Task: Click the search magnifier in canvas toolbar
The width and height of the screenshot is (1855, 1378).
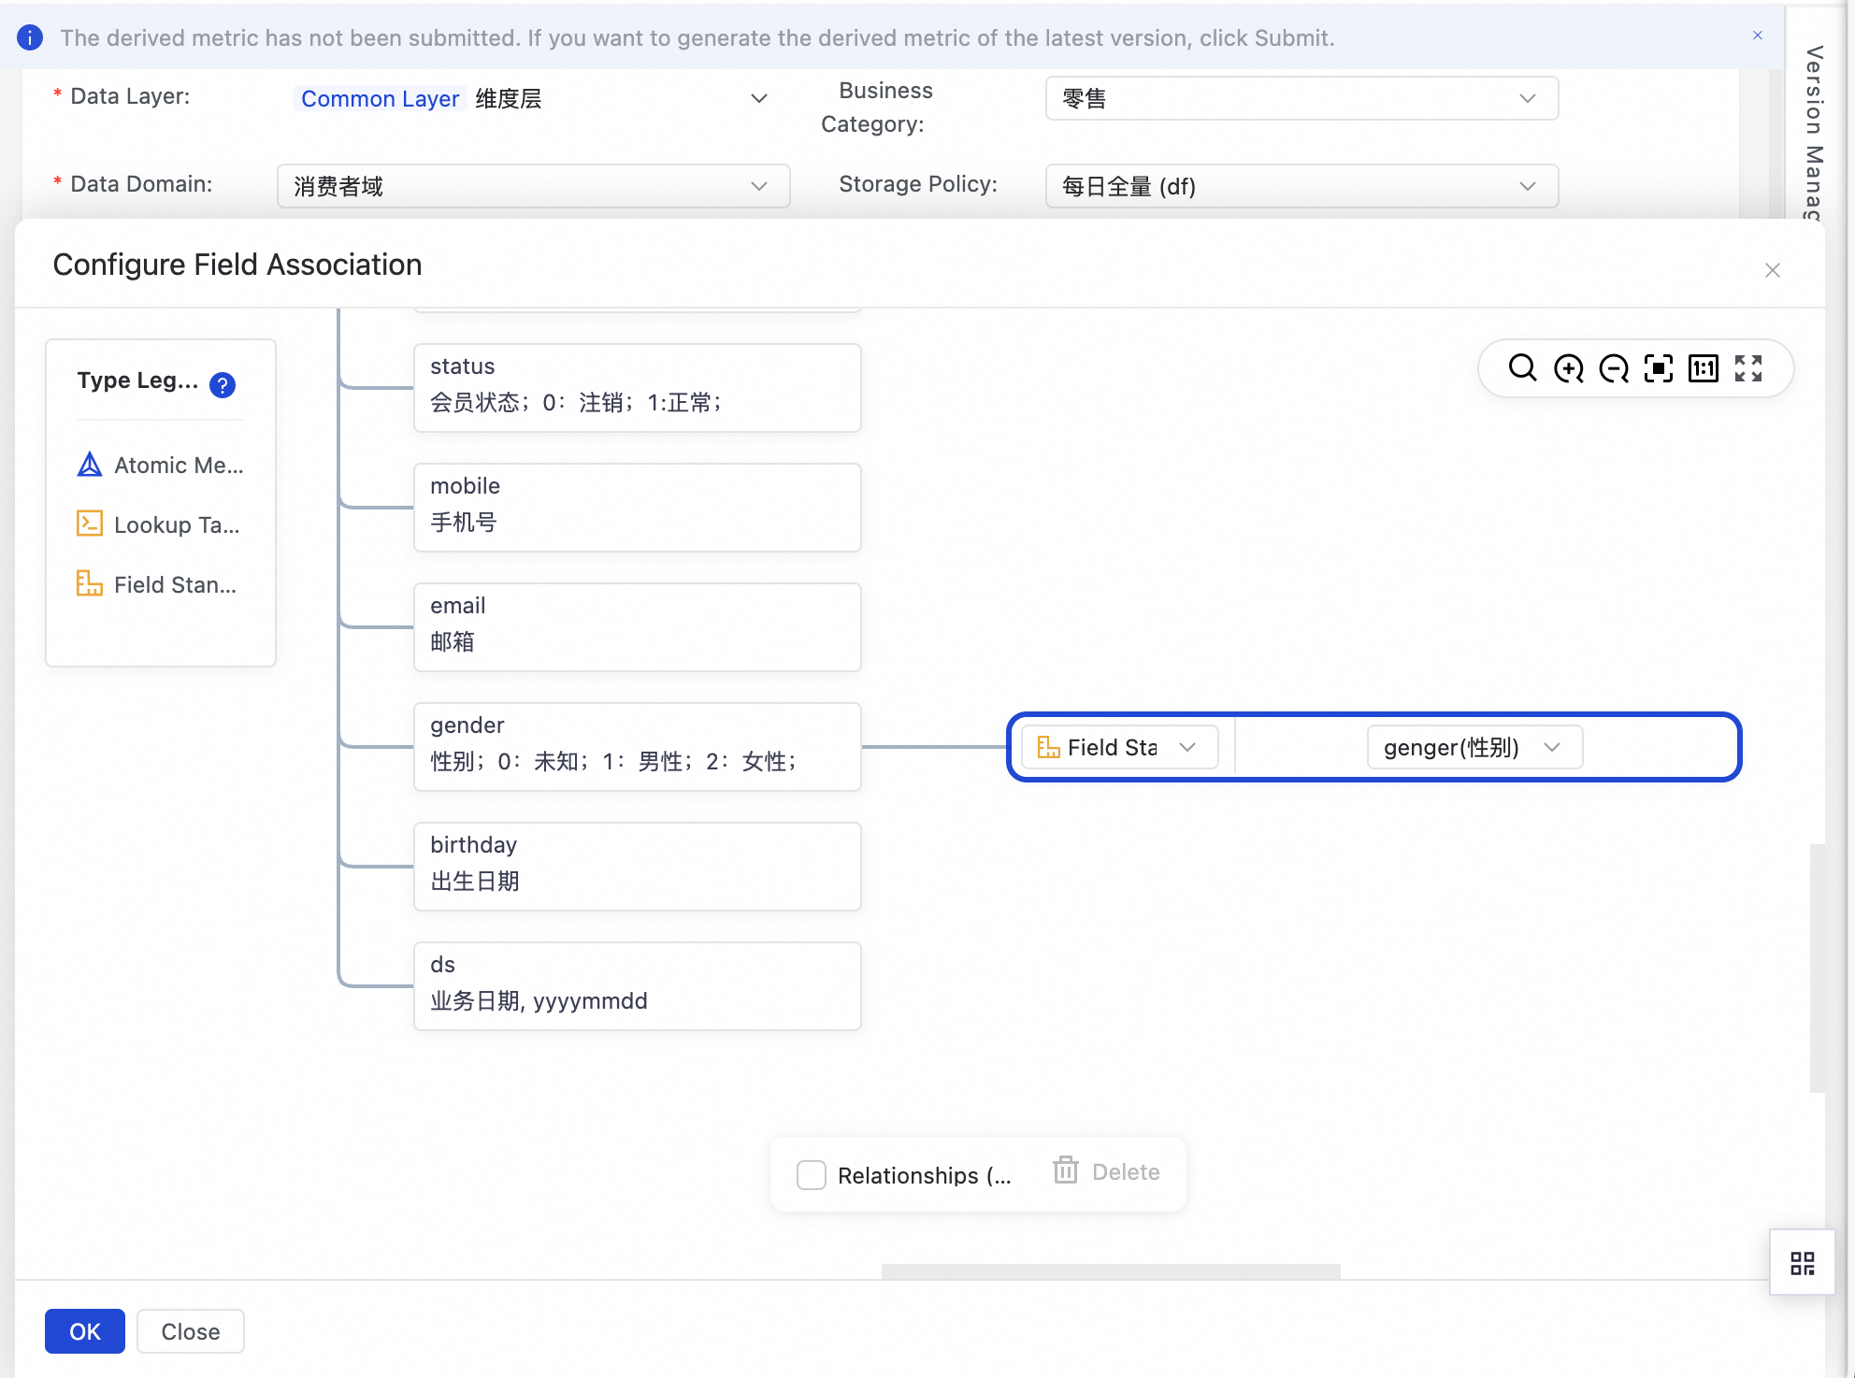Action: 1522,368
